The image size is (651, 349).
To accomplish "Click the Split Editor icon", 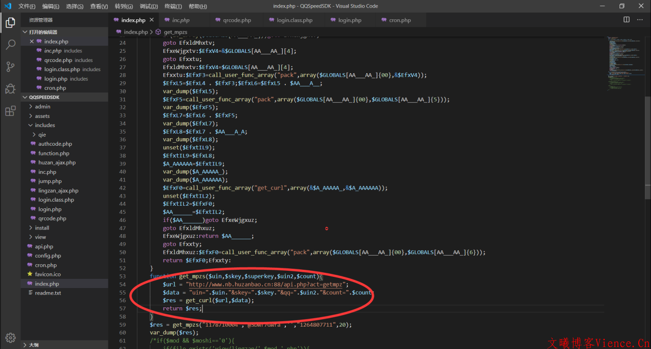I will [627, 20].
